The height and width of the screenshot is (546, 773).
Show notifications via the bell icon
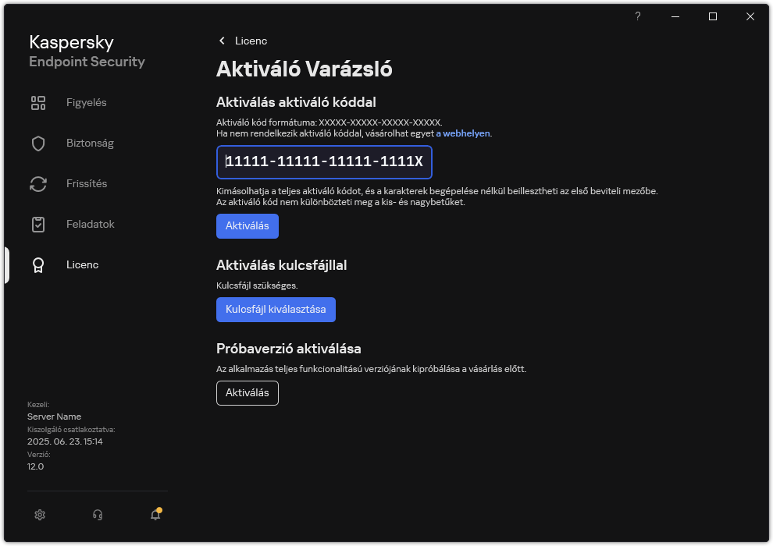pyautogui.click(x=155, y=516)
